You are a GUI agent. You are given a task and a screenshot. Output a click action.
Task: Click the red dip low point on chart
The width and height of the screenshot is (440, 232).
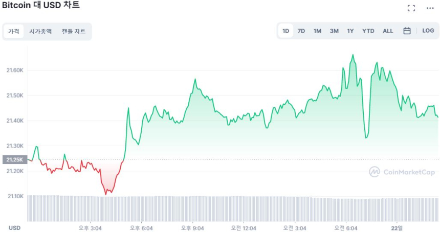point(106,194)
